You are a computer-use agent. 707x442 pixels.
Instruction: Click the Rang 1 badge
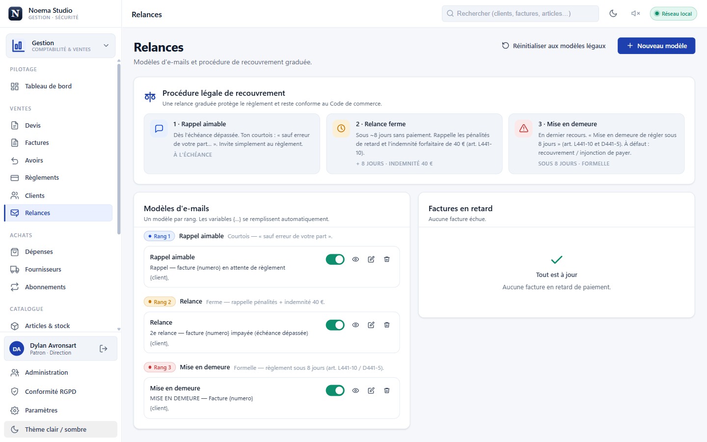pyautogui.click(x=160, y=236)
